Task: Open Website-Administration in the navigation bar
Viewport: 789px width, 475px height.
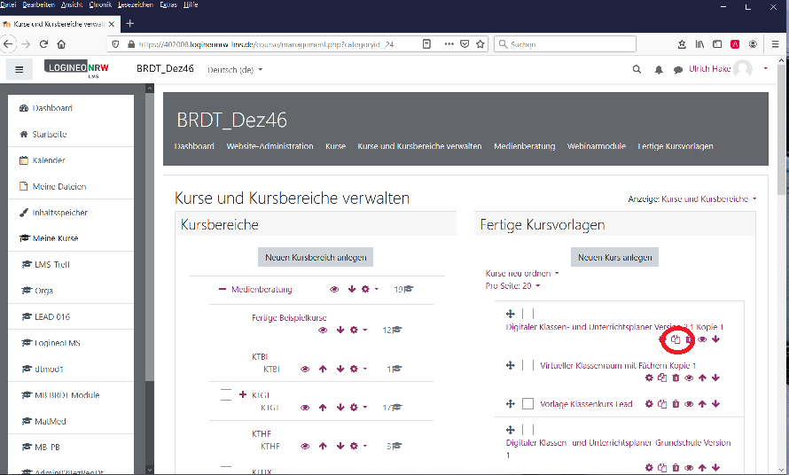Action: tap(270, 146)
